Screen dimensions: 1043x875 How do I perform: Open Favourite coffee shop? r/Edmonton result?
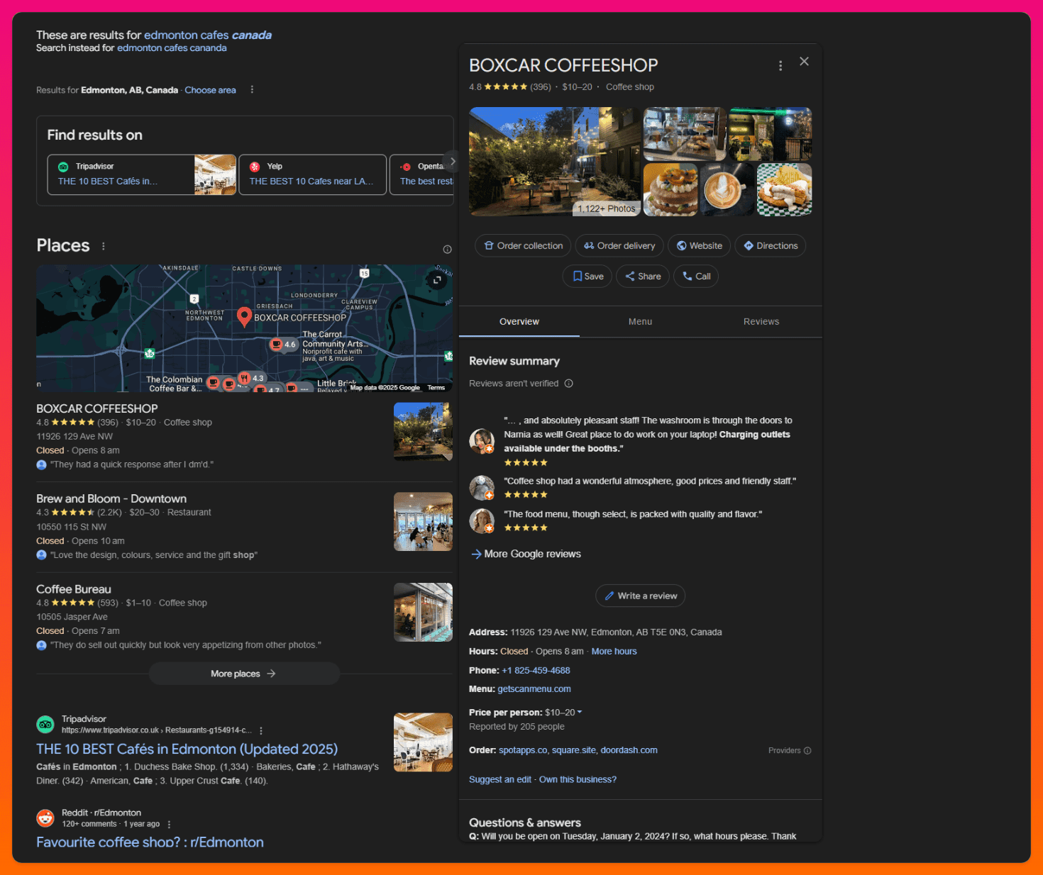150,842
